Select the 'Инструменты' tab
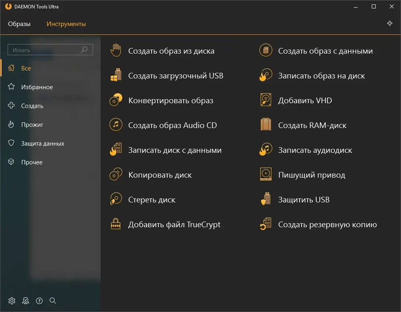Screen dimensions: 401x312 point(66,24)
